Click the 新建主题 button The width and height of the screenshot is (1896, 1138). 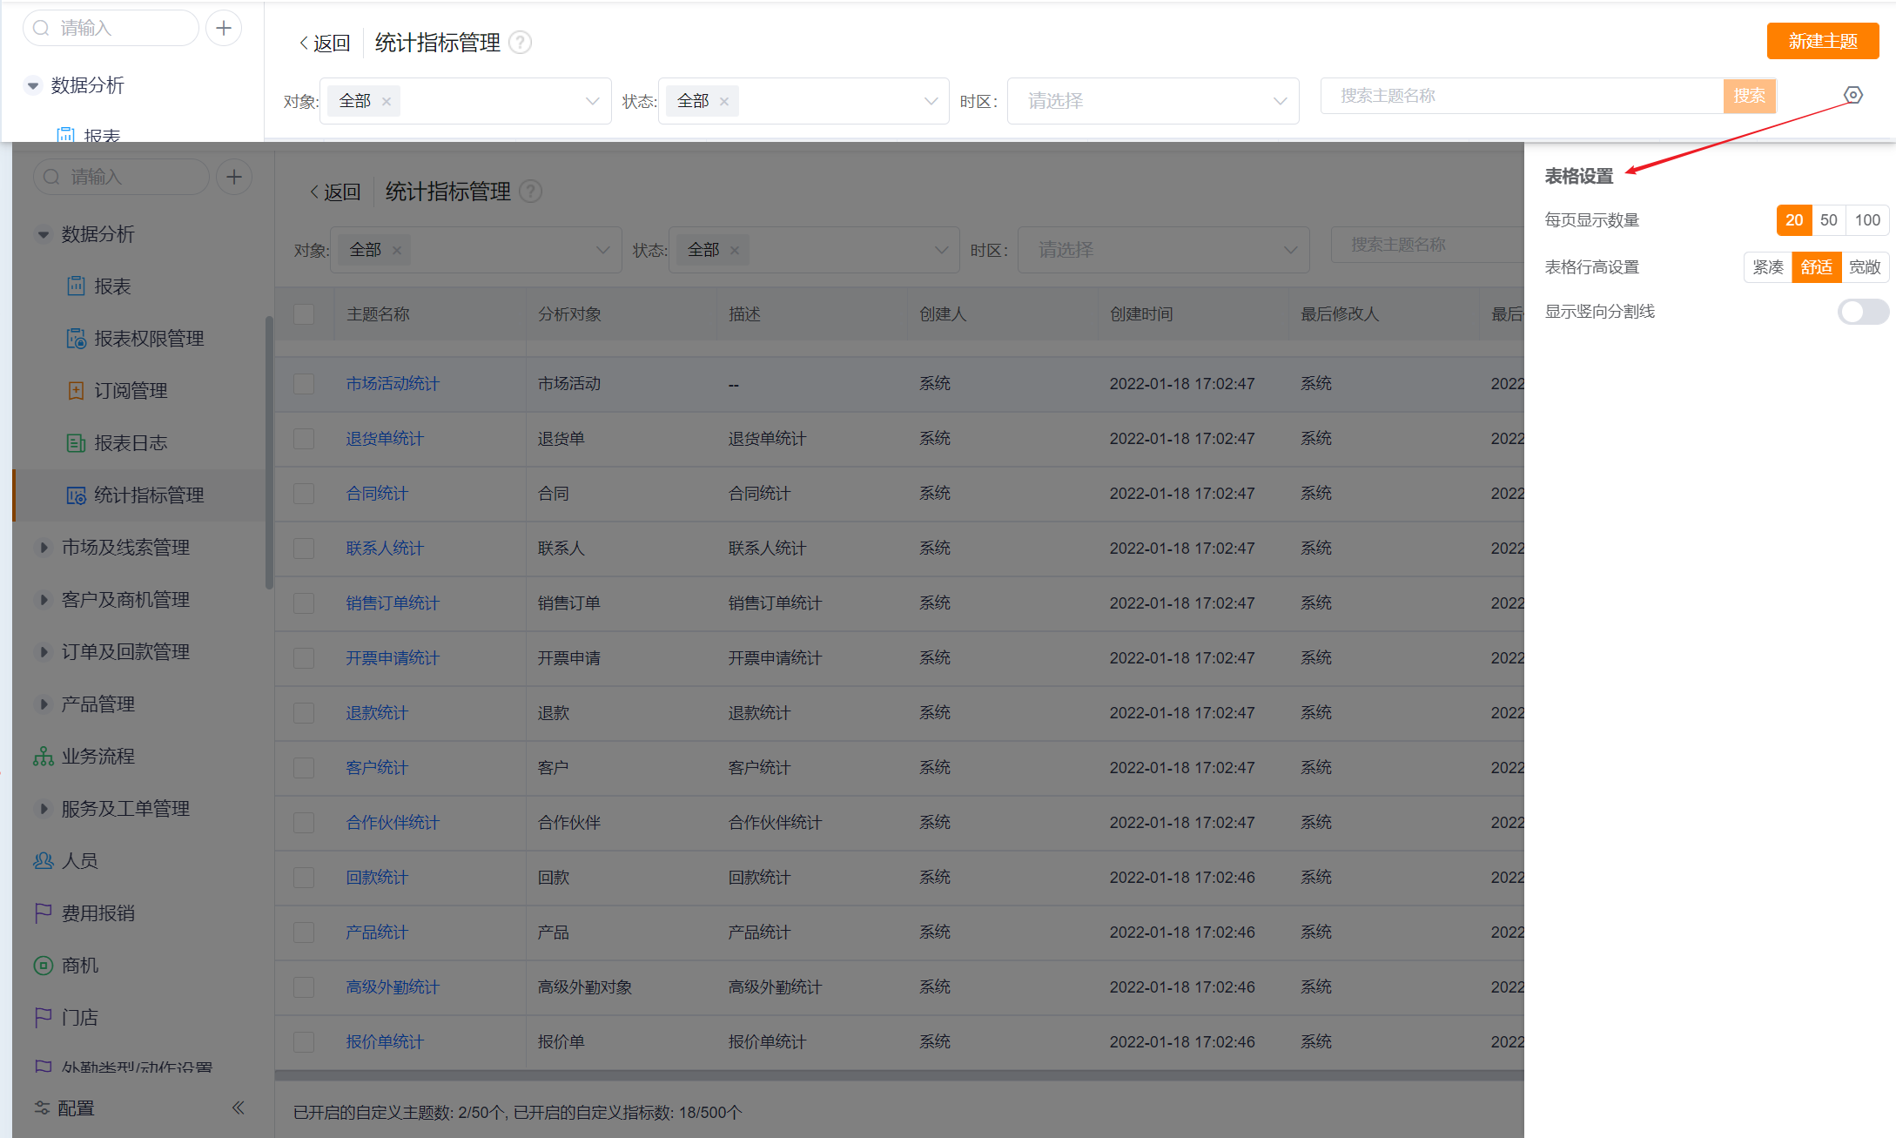[x=1823, y=41]
